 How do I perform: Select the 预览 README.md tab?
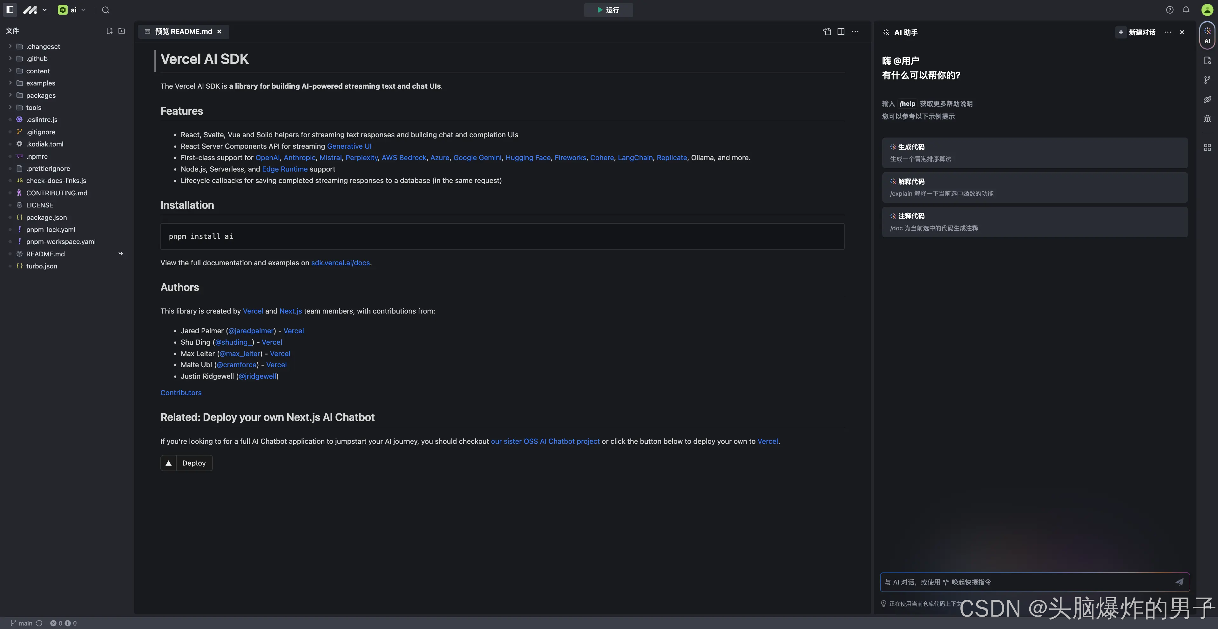click(x=183, y=32)
